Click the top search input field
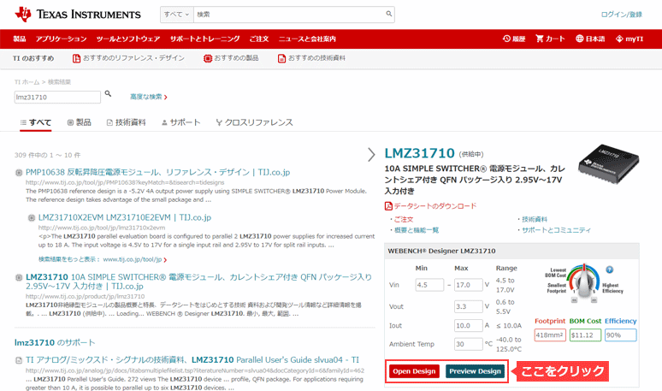Image resolution: width=662 pixels, height=391 pixels. 289,15
